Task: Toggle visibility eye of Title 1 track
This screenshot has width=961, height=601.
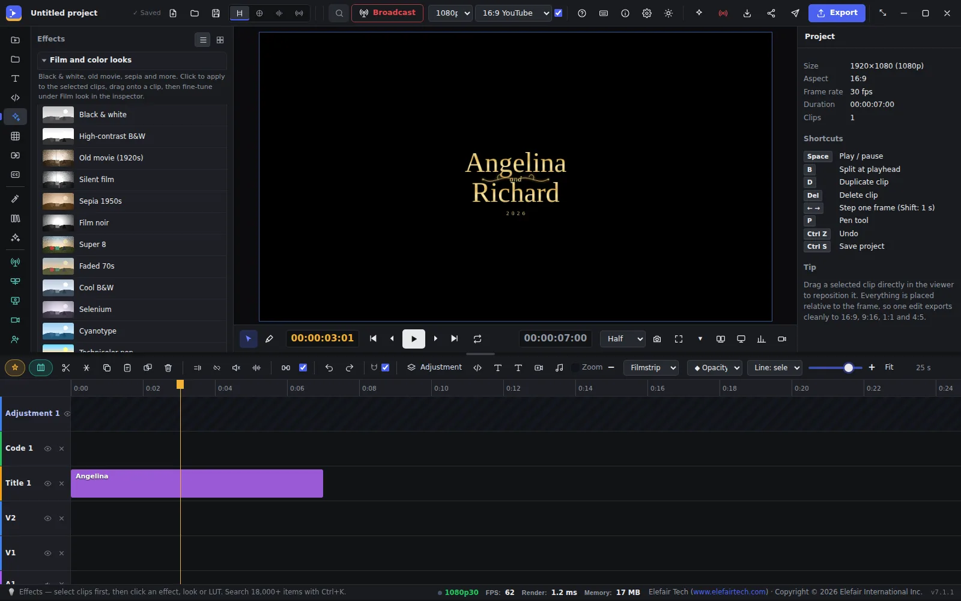Action: (47, 483)
